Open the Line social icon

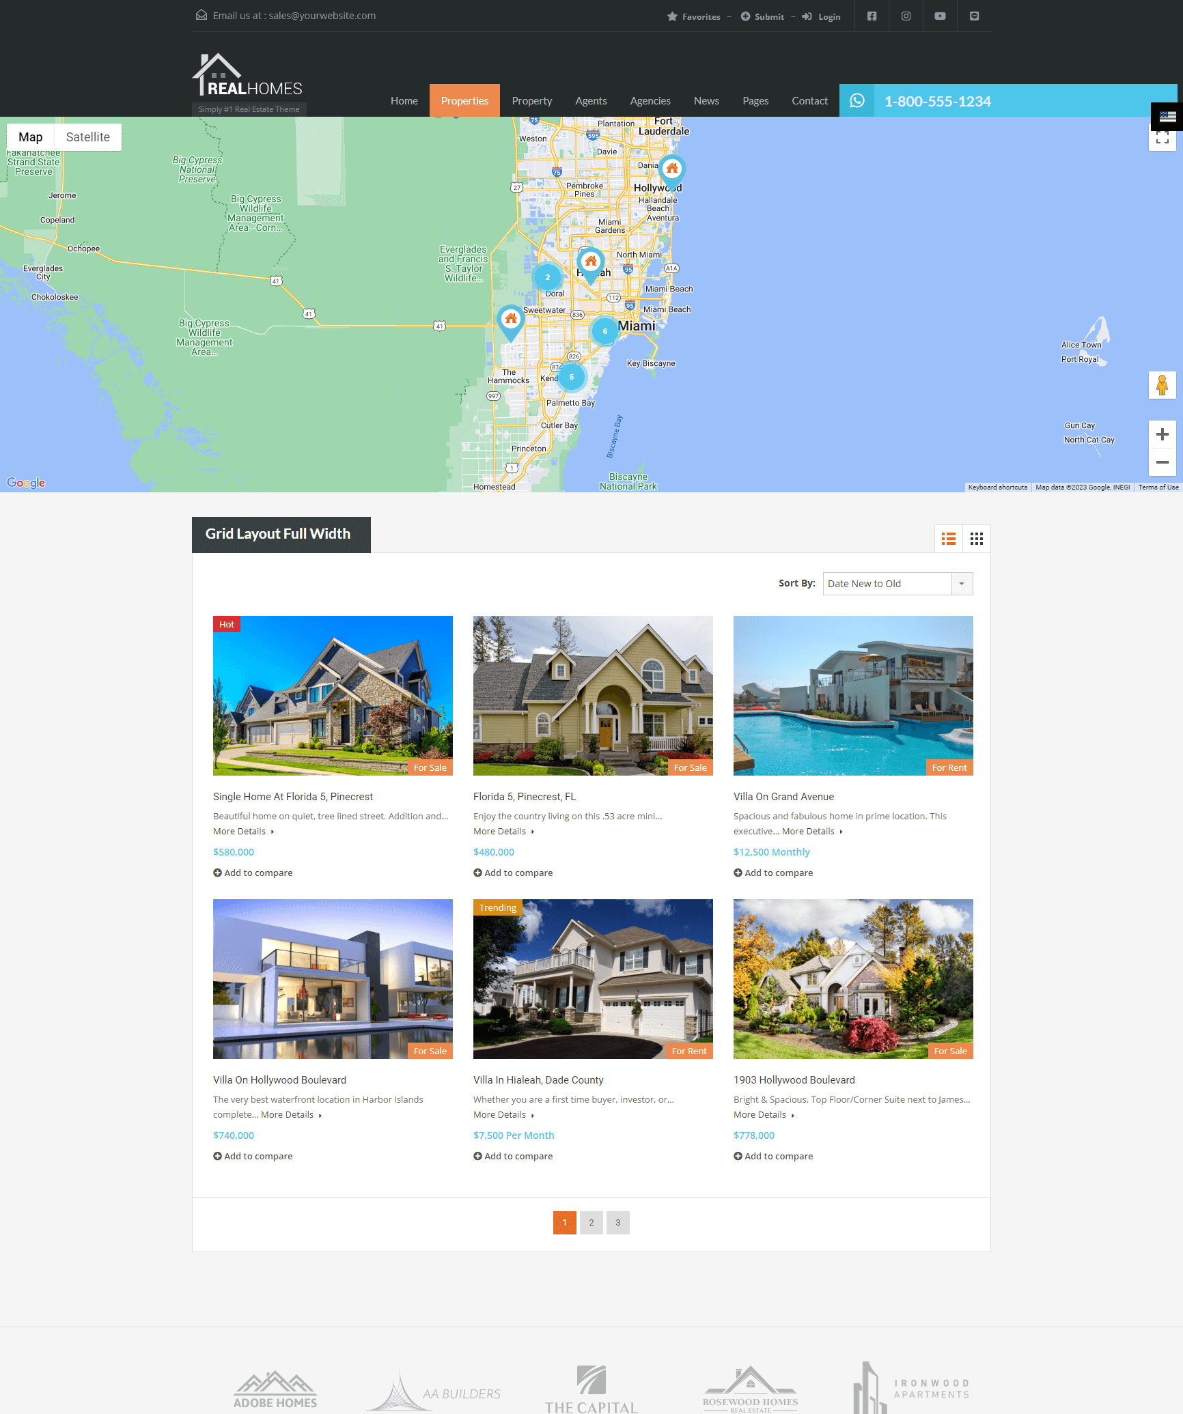tap(974, 16)
